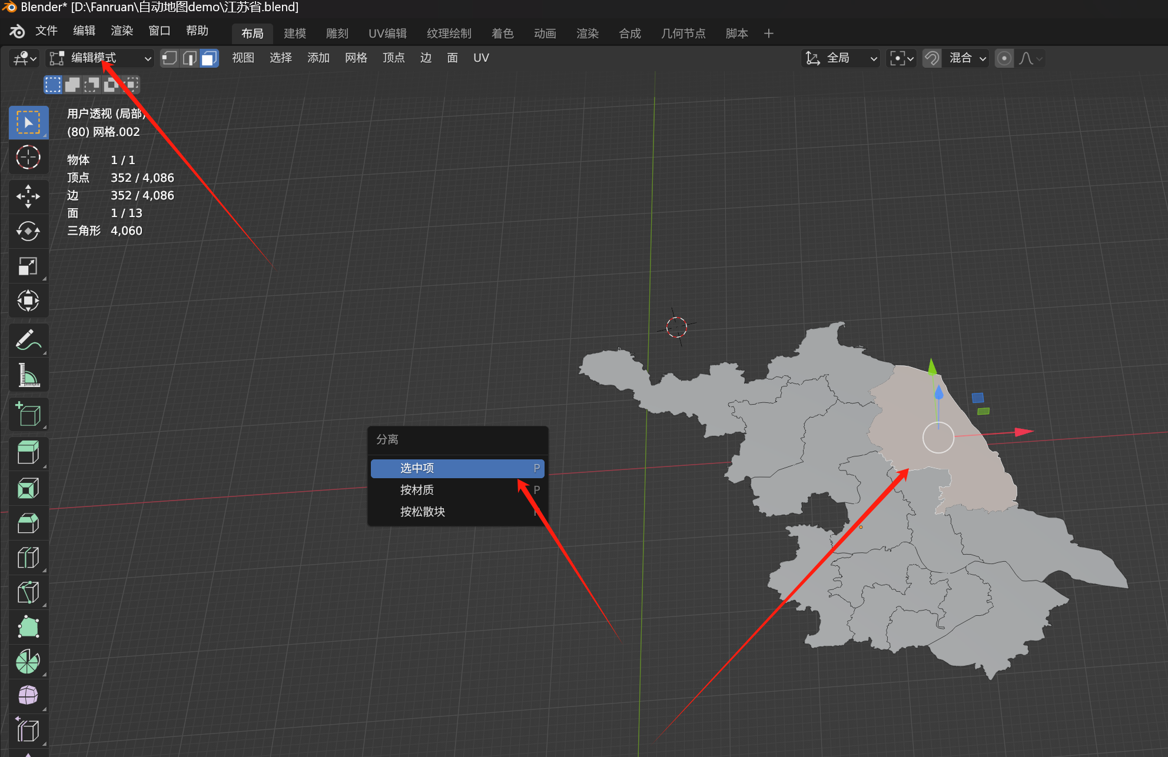Choose the invert selection mode icon
This screenshot has width=1168, height=757.
(111, 85)
